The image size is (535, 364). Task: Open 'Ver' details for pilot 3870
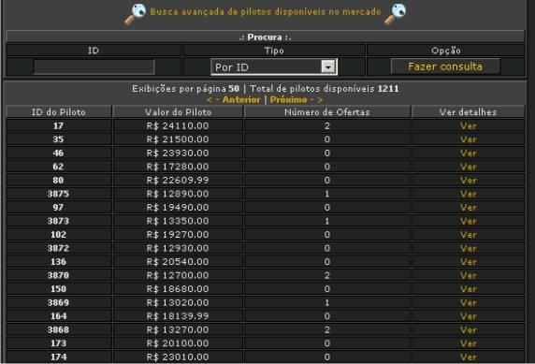[468, 275]
